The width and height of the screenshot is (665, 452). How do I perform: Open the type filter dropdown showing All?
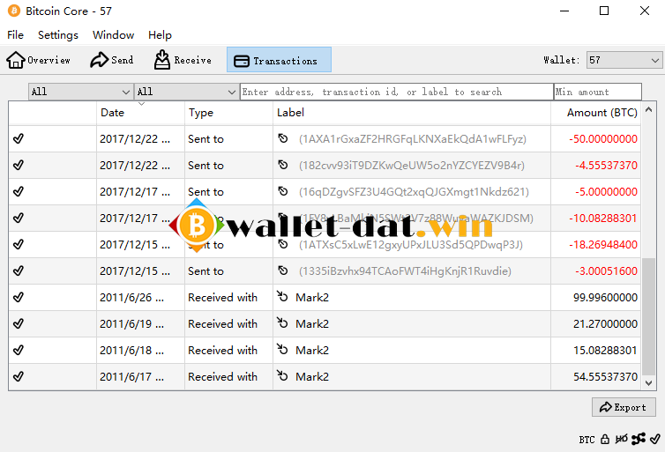point(186,92)
